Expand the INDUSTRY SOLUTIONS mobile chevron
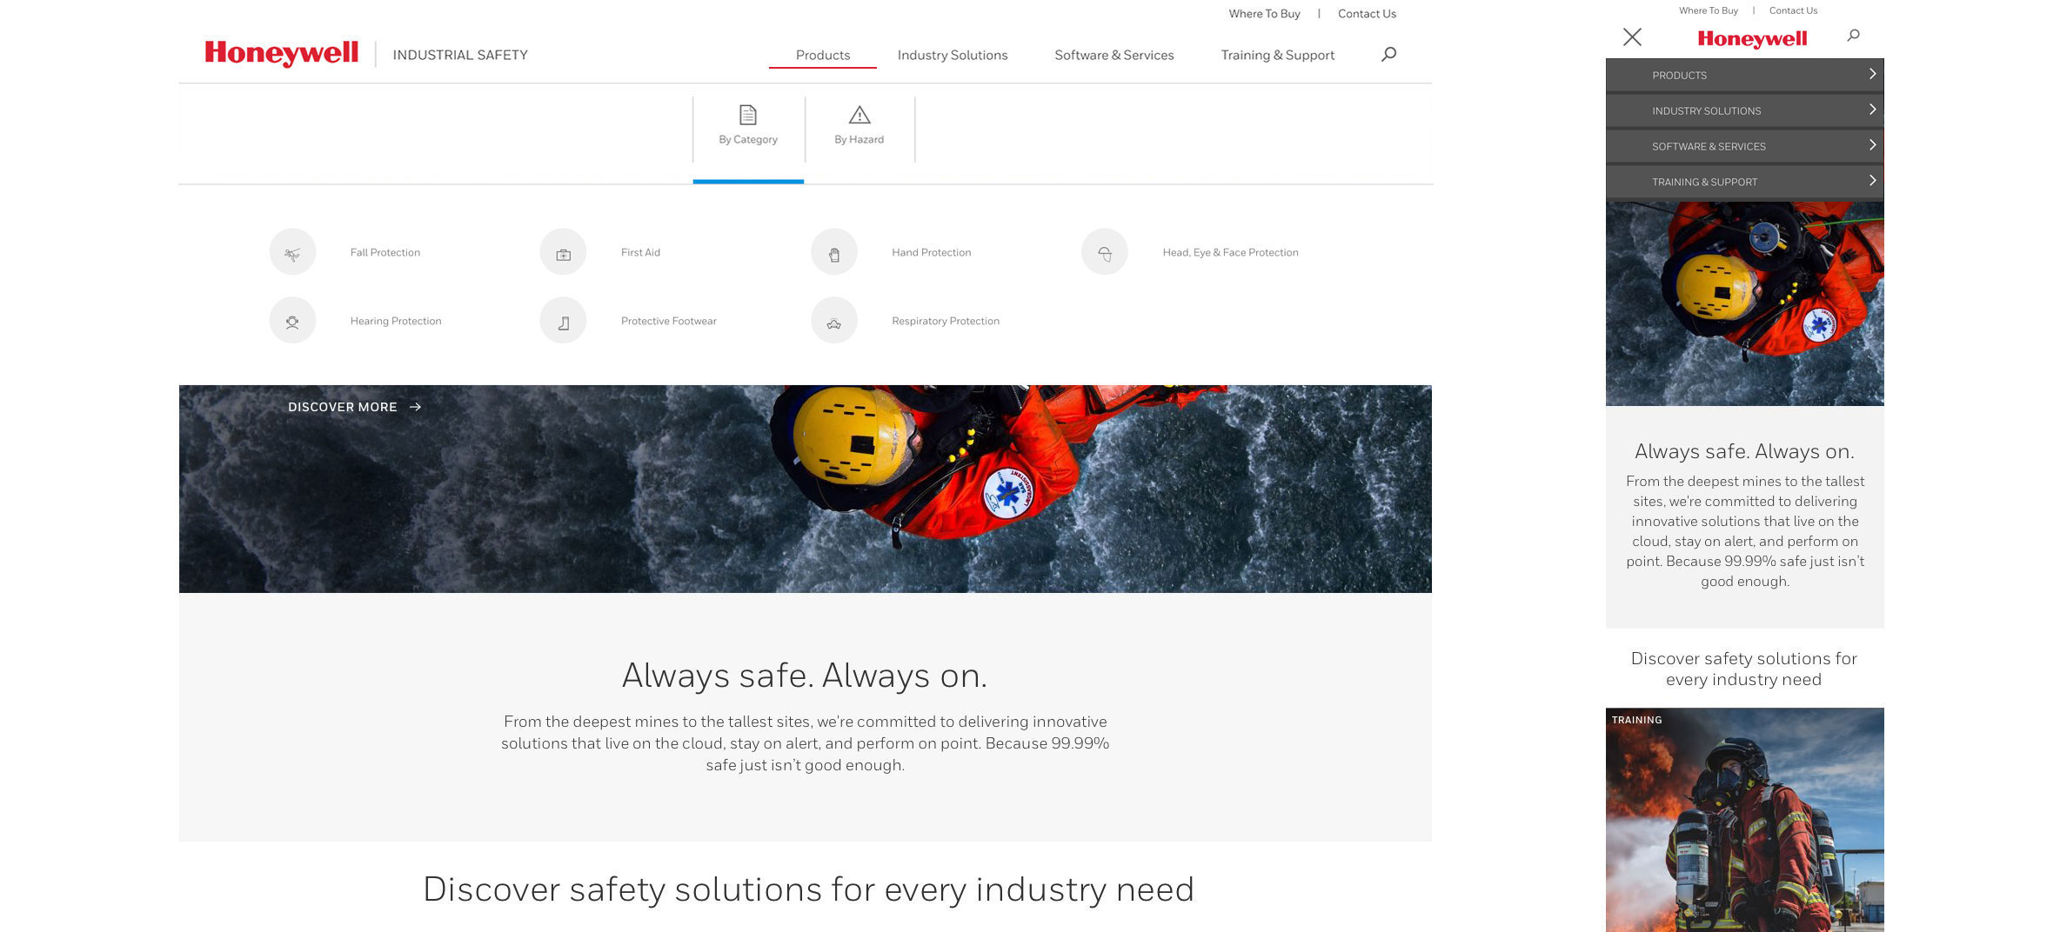The image size is (2060, 932). coord(1872,110)
